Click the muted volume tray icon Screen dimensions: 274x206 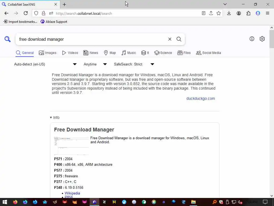[x=240, y=202]
